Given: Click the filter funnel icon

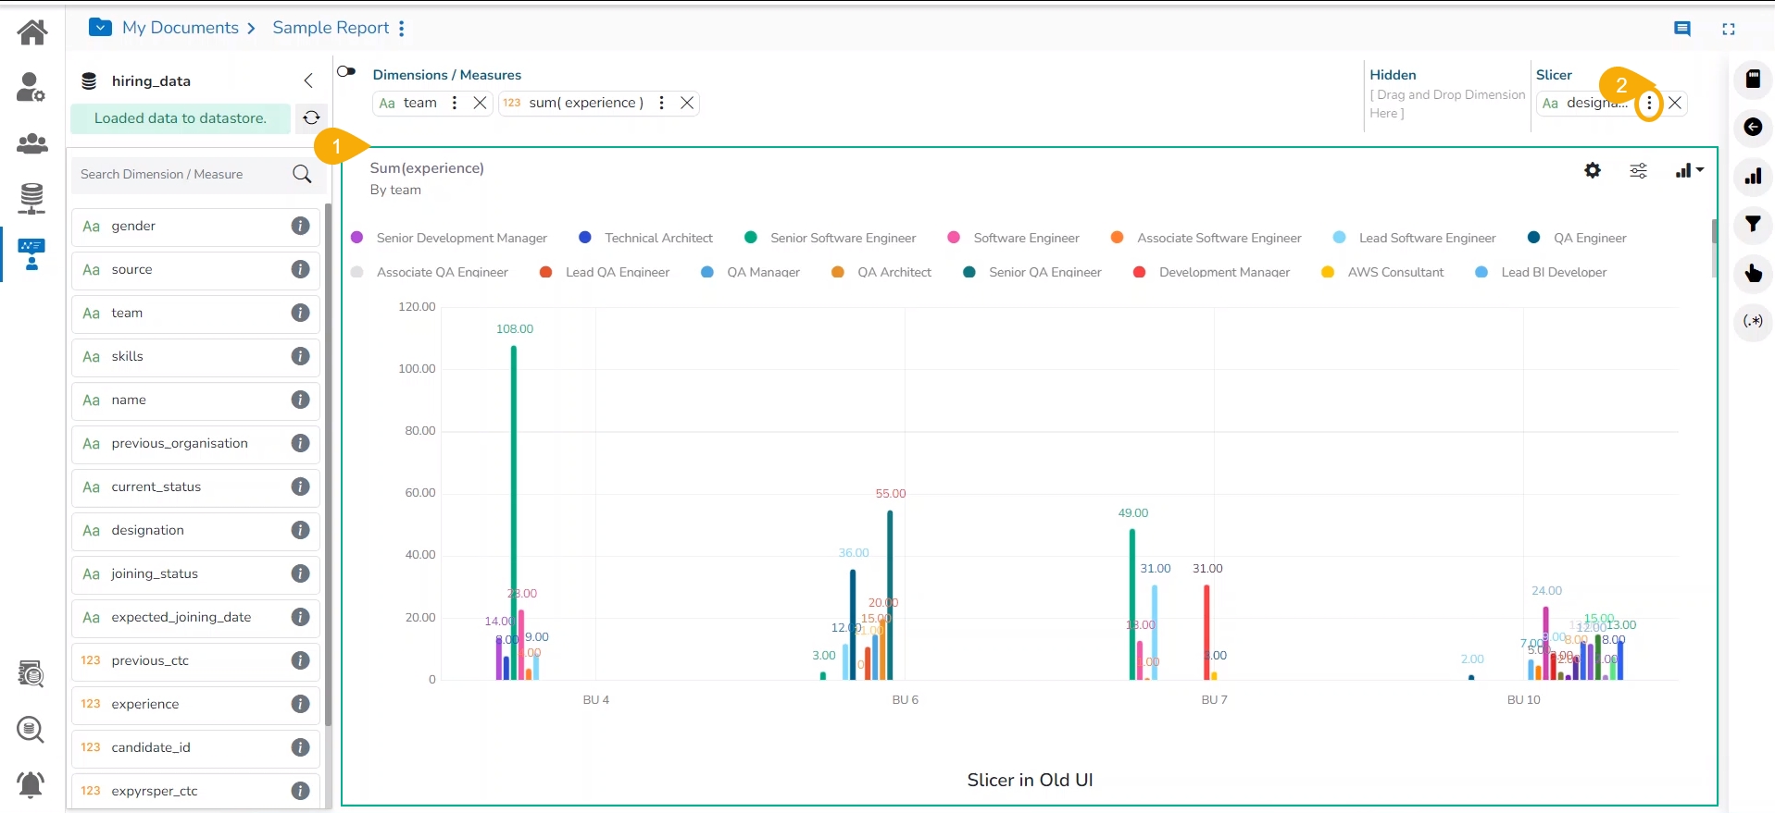Looking at the screenshot, I should point(1752,224).
